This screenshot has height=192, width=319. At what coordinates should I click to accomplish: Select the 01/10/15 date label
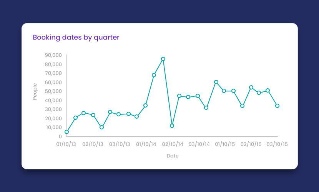click(225, 144)
